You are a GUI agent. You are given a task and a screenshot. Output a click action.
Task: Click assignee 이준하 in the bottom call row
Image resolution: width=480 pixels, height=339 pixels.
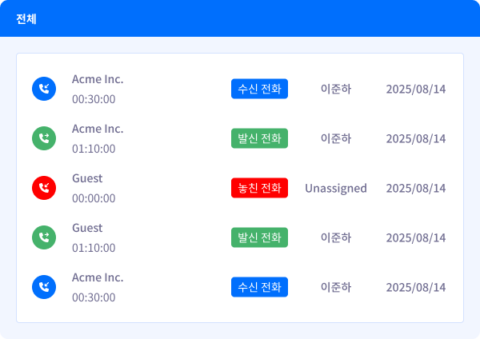(x=335, y=287)
